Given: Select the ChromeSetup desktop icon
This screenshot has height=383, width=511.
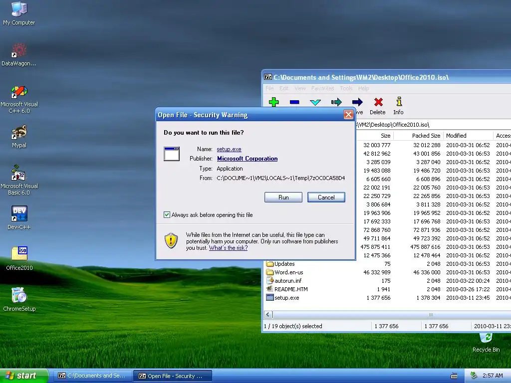Looking at the screenshot, I should 19,299.
